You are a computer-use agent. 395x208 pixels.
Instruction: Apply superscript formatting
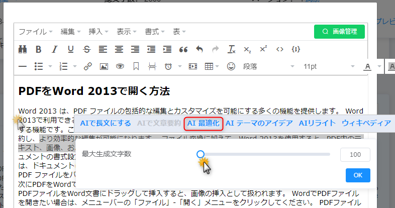[263, 49]
